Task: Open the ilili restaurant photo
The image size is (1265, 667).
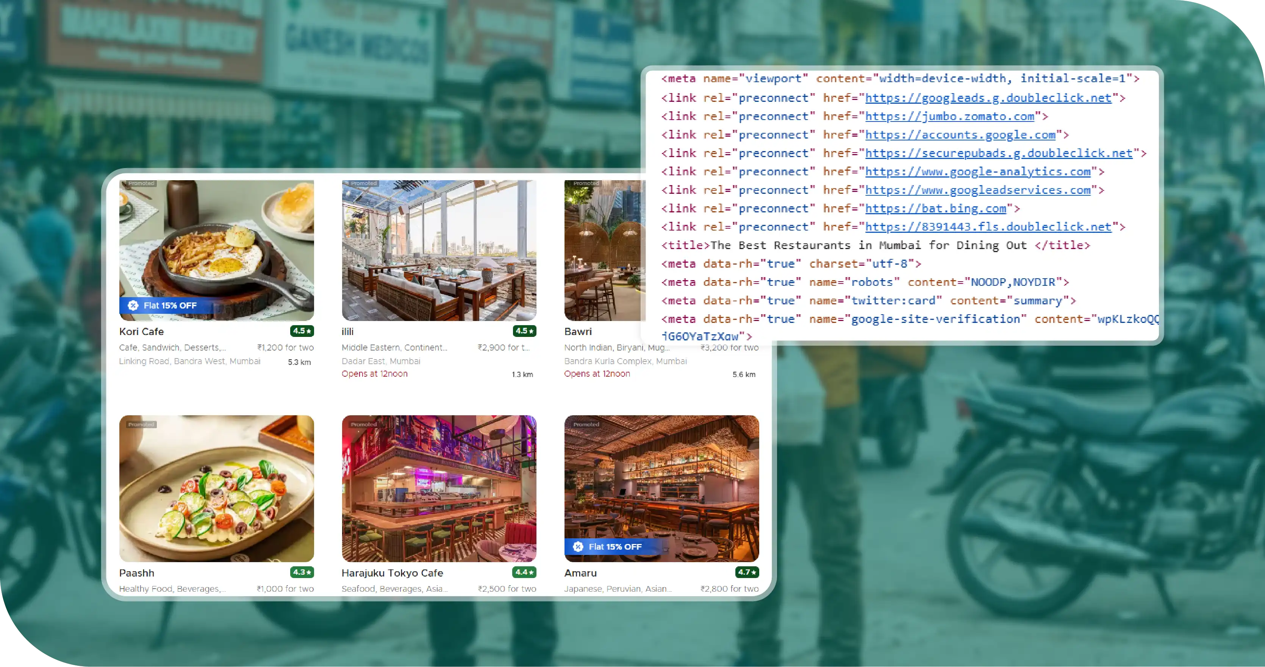Action: tap(439, 250)
